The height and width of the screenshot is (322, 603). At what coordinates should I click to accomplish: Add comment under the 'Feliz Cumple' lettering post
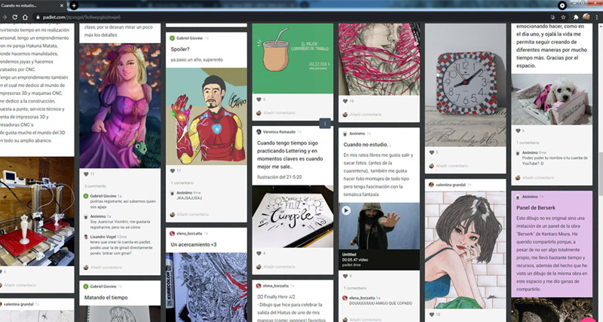[x=279, y=267]
